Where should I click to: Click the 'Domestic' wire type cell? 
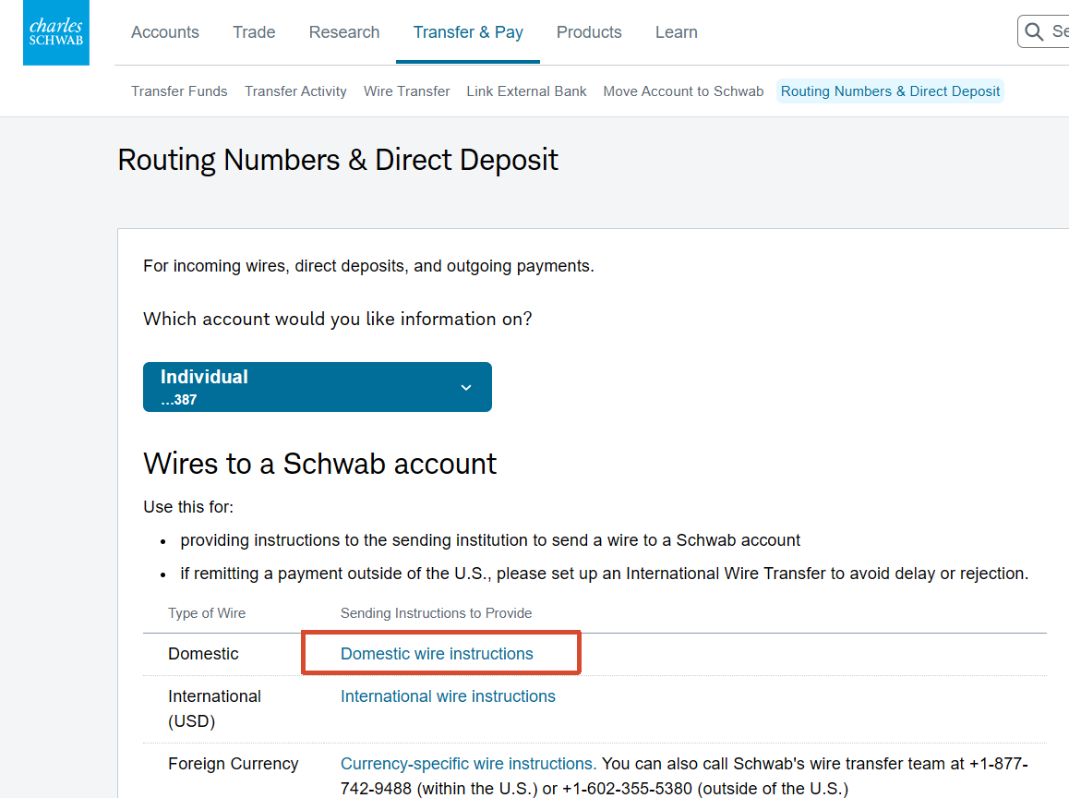203,653
